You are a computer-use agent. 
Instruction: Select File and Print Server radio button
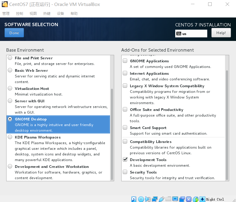point(10,58)
